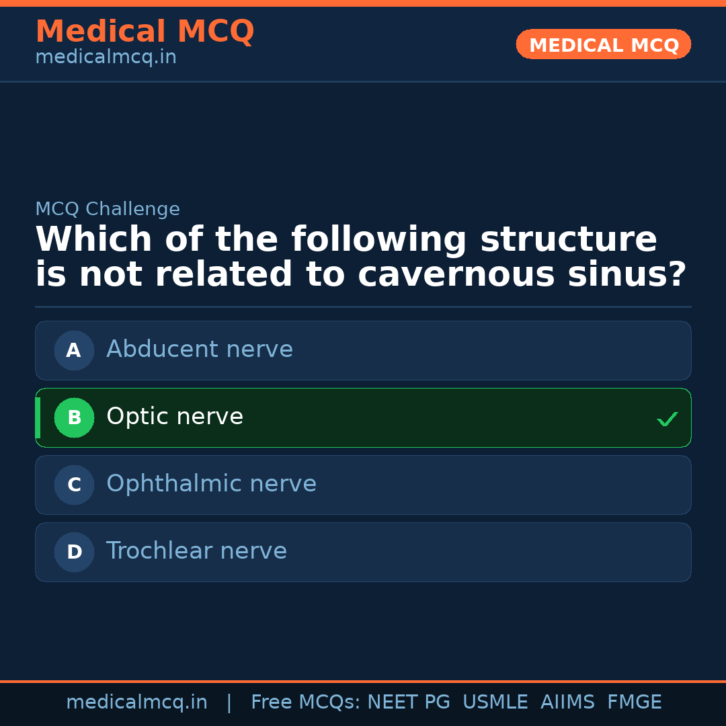
Task: Click the green letter B badge
Action: tap(74, 417)
